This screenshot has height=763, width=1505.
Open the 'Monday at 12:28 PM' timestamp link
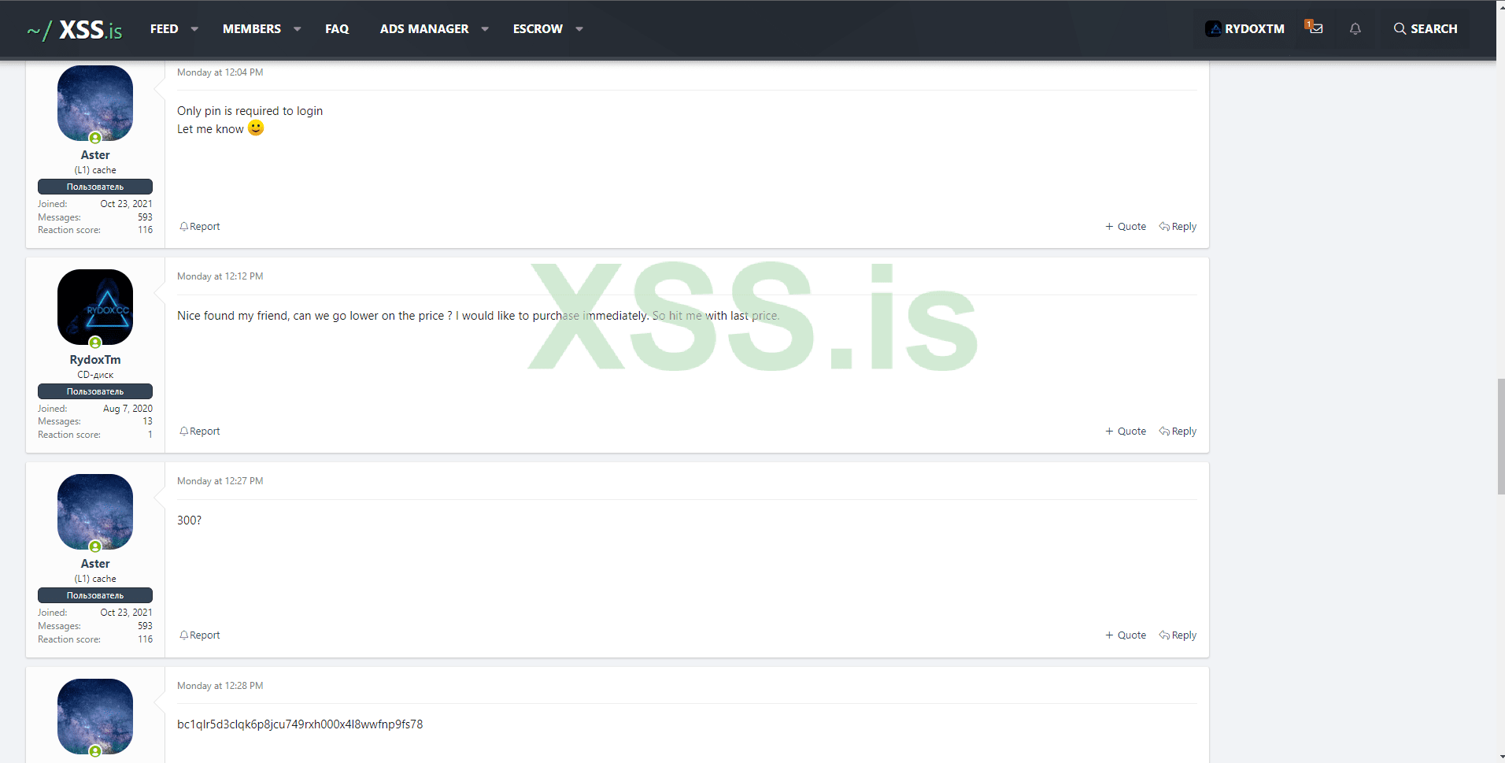pyautogui.click(x=220, y=686)
